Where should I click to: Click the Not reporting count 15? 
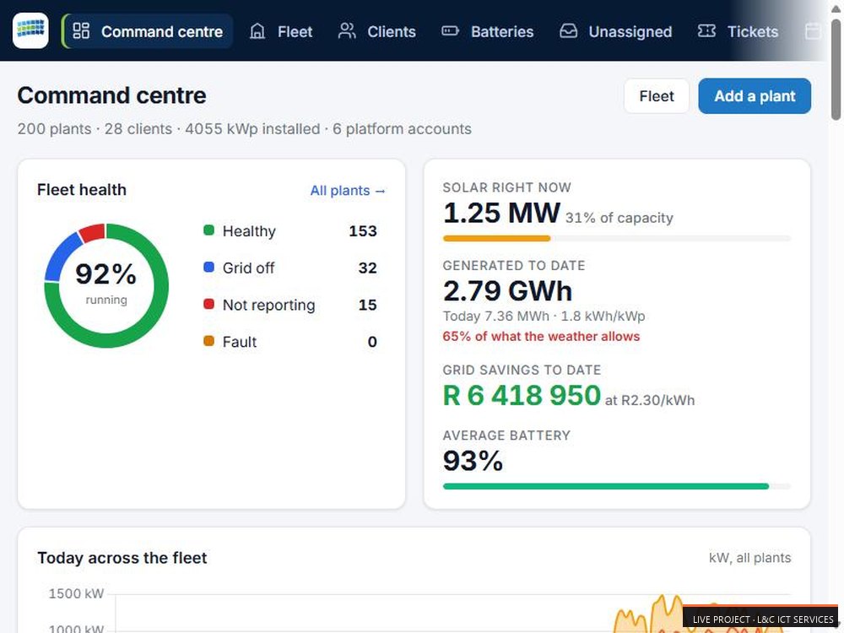point(368,305)
